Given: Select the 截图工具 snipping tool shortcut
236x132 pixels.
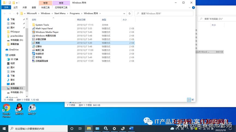Looking at the screenshot, I should [x=40, y=50].
